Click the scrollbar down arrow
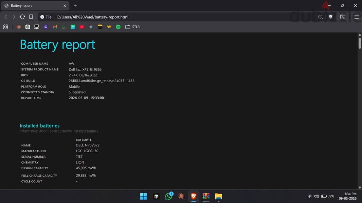The height and width of the screenshot is (203, 362). [x=360, y=187]
